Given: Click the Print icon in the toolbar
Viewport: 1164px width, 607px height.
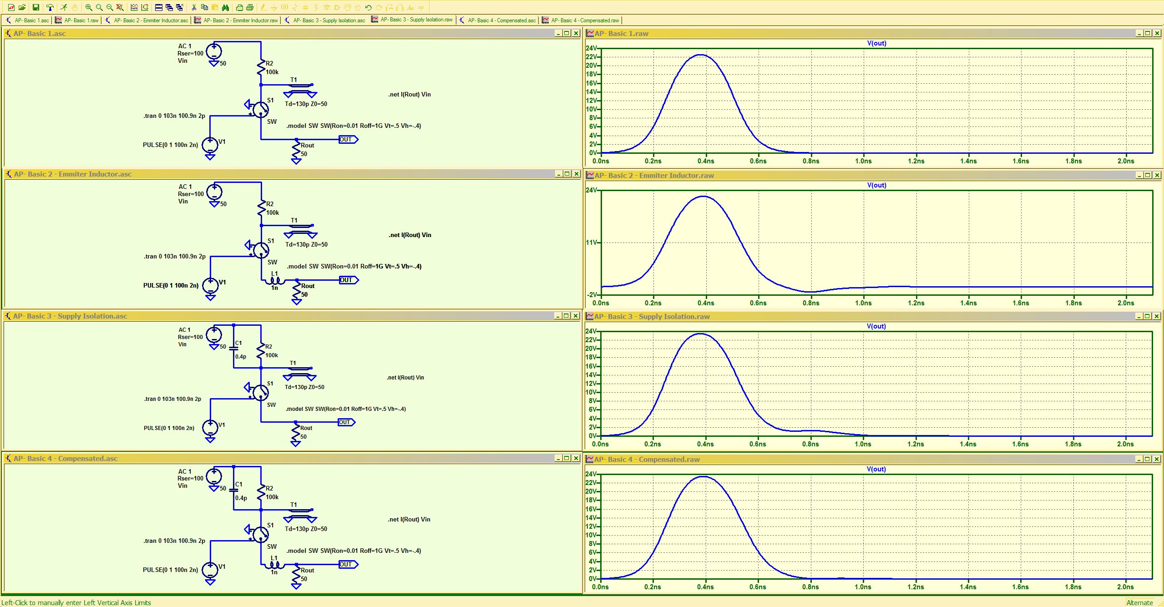Looking at the screenshot, I should [250, 7].
